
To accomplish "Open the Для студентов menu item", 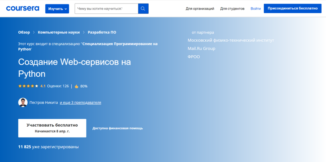I will coord(232,9).
